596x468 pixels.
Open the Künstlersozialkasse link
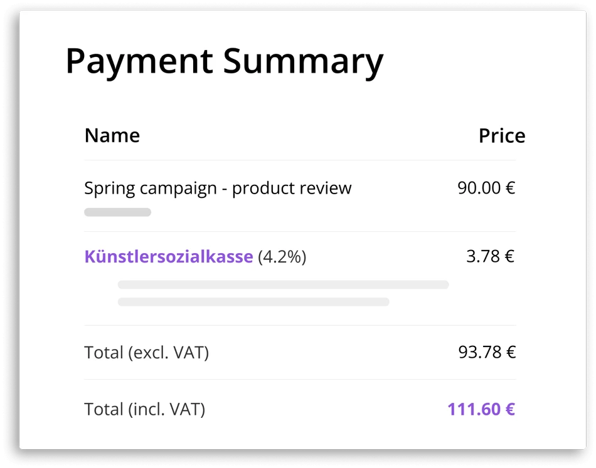tap(168, 257)
